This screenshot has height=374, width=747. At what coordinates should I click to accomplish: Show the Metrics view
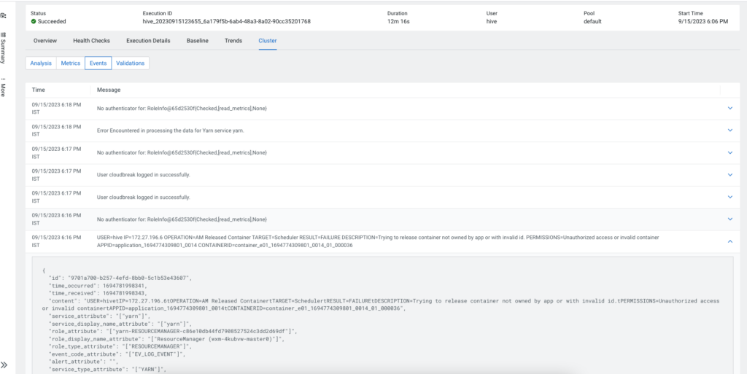(71, 63)
